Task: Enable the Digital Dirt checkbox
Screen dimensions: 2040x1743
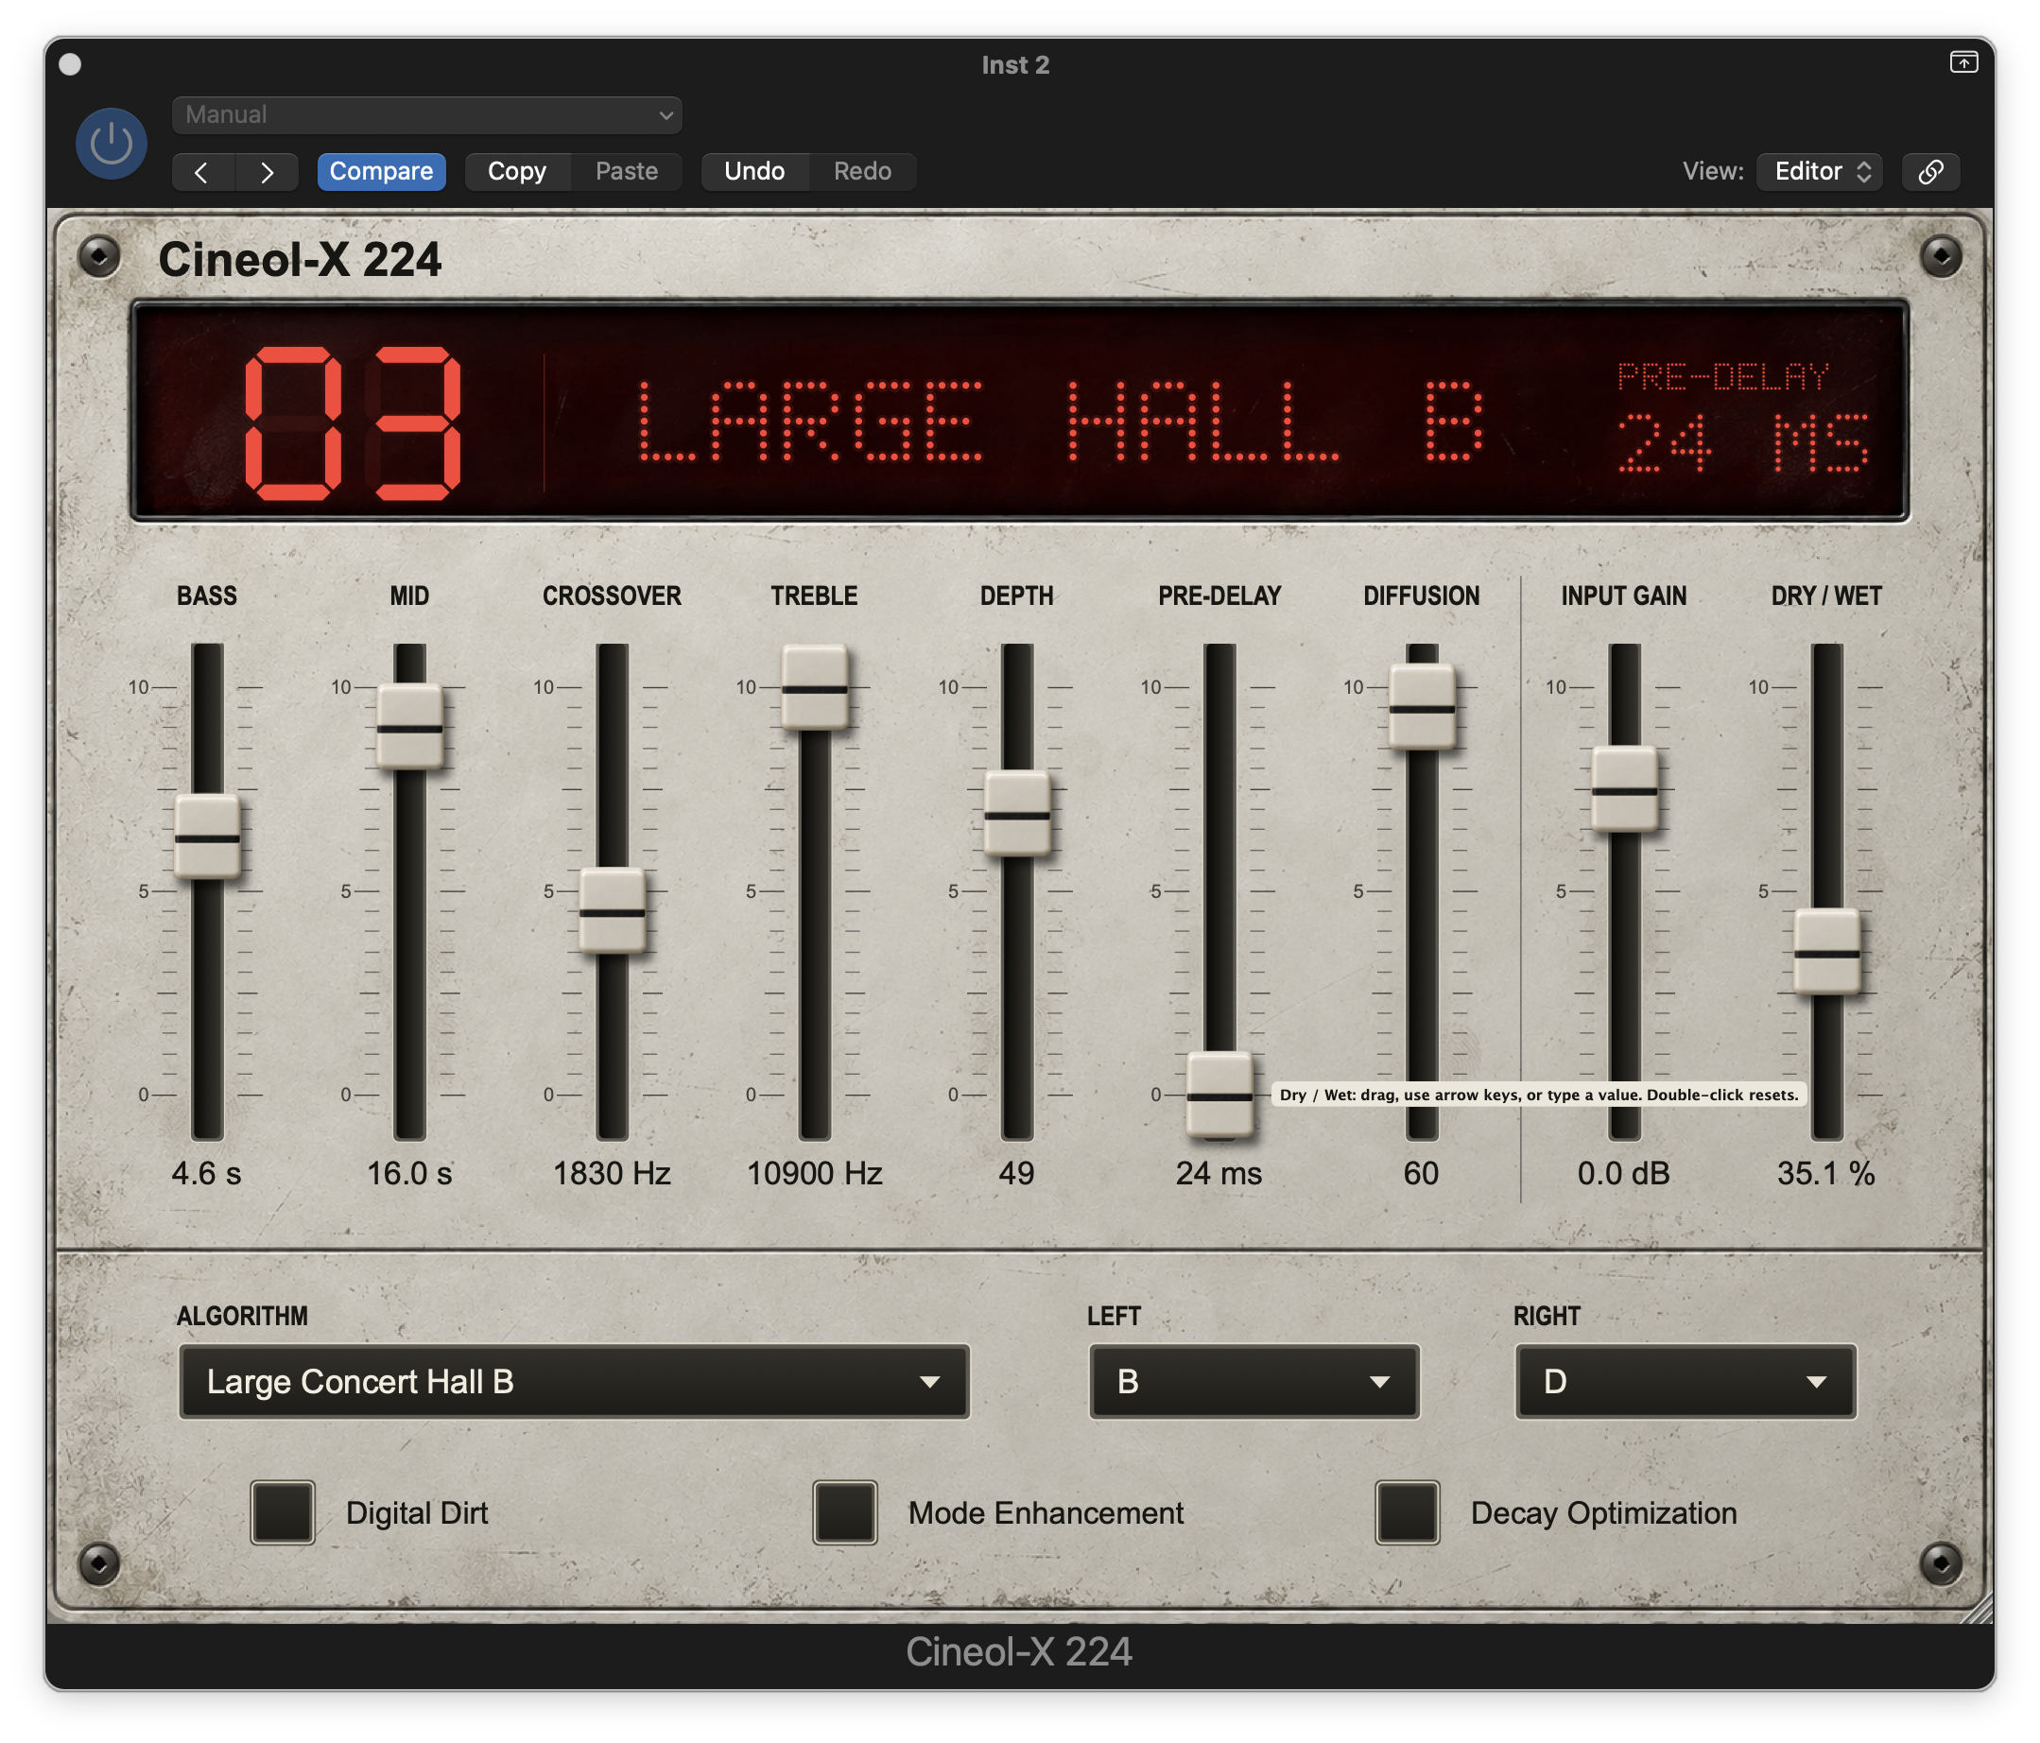Action: [283, 1511]
